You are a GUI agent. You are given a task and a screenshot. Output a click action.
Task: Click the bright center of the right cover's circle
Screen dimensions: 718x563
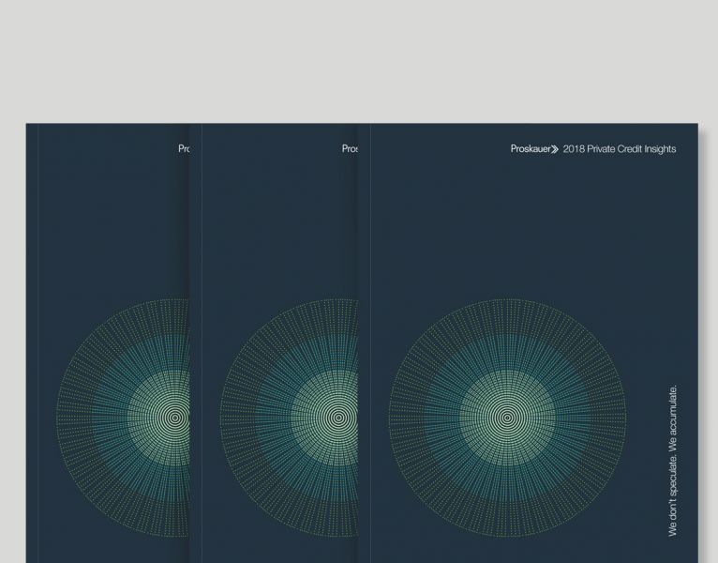pyautogui.click(x=507, y=418)
